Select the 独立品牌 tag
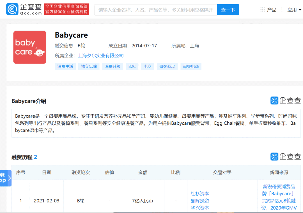This screenshot has height=213, width=303. point(89,67)
